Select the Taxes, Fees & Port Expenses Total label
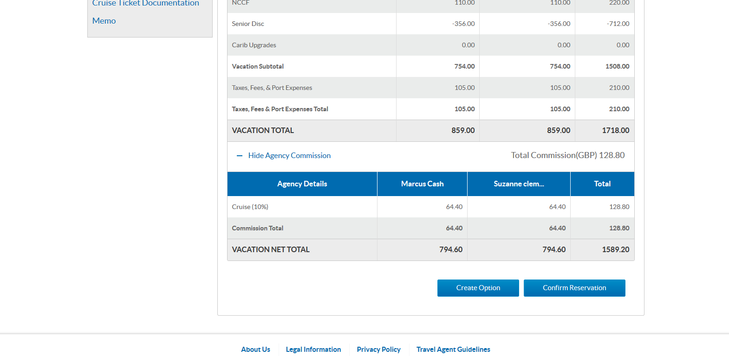The height and width of the screenshot is (356, 729). pyautogui.click(x=280, y=109)
